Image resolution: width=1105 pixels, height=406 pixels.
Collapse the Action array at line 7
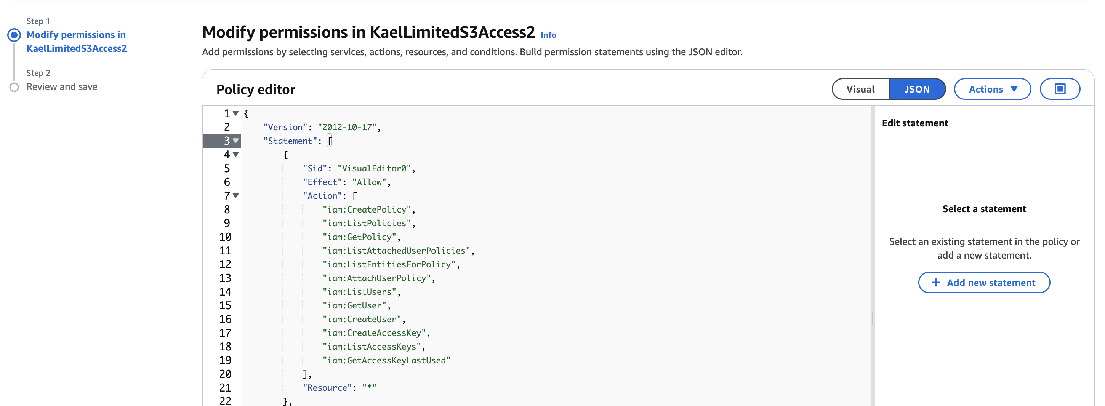[235, 196]
